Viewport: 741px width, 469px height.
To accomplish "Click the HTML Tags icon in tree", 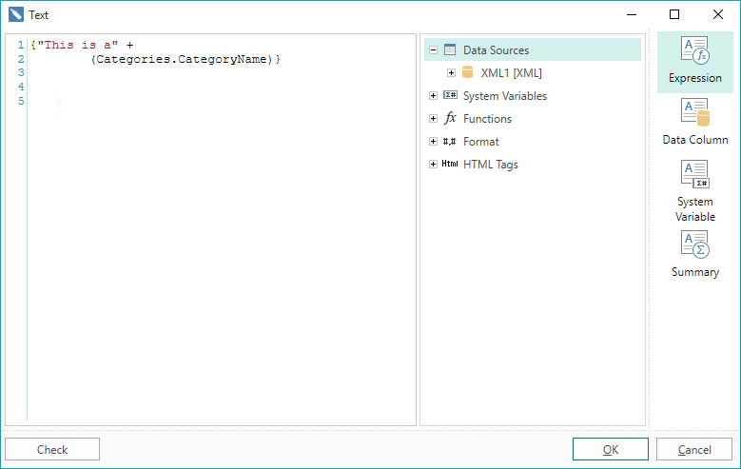I will pyautogui.click(x=450, y=165).
